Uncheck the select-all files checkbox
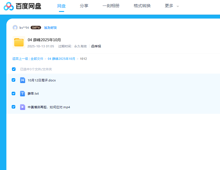This screenshot has height=170, width=220. 14,69
